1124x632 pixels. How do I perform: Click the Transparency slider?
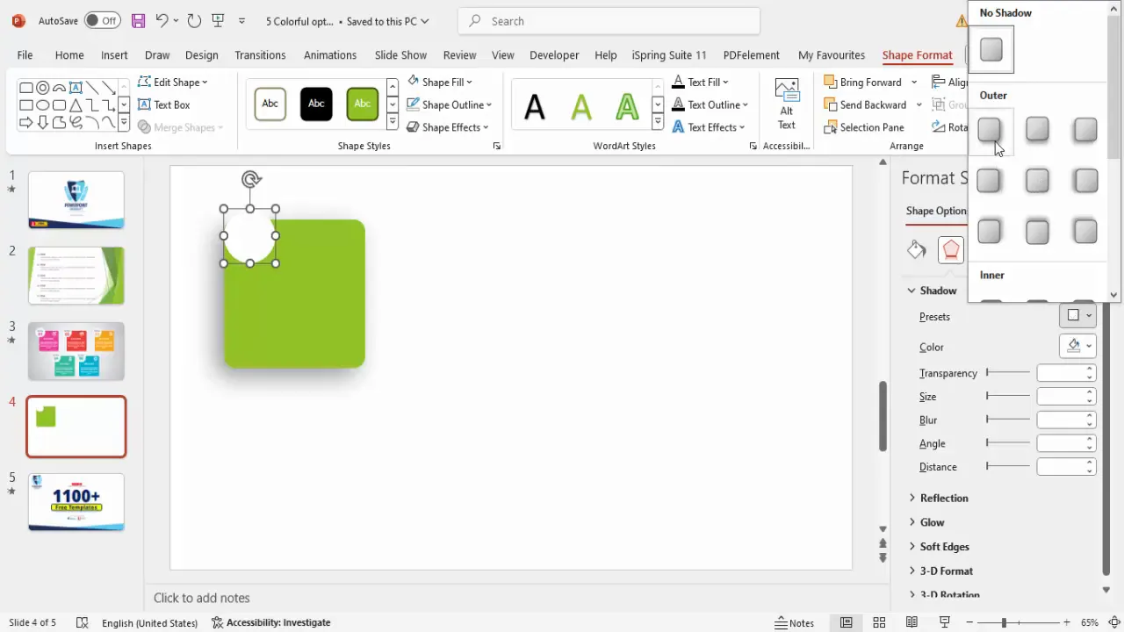pos(1008,372)
